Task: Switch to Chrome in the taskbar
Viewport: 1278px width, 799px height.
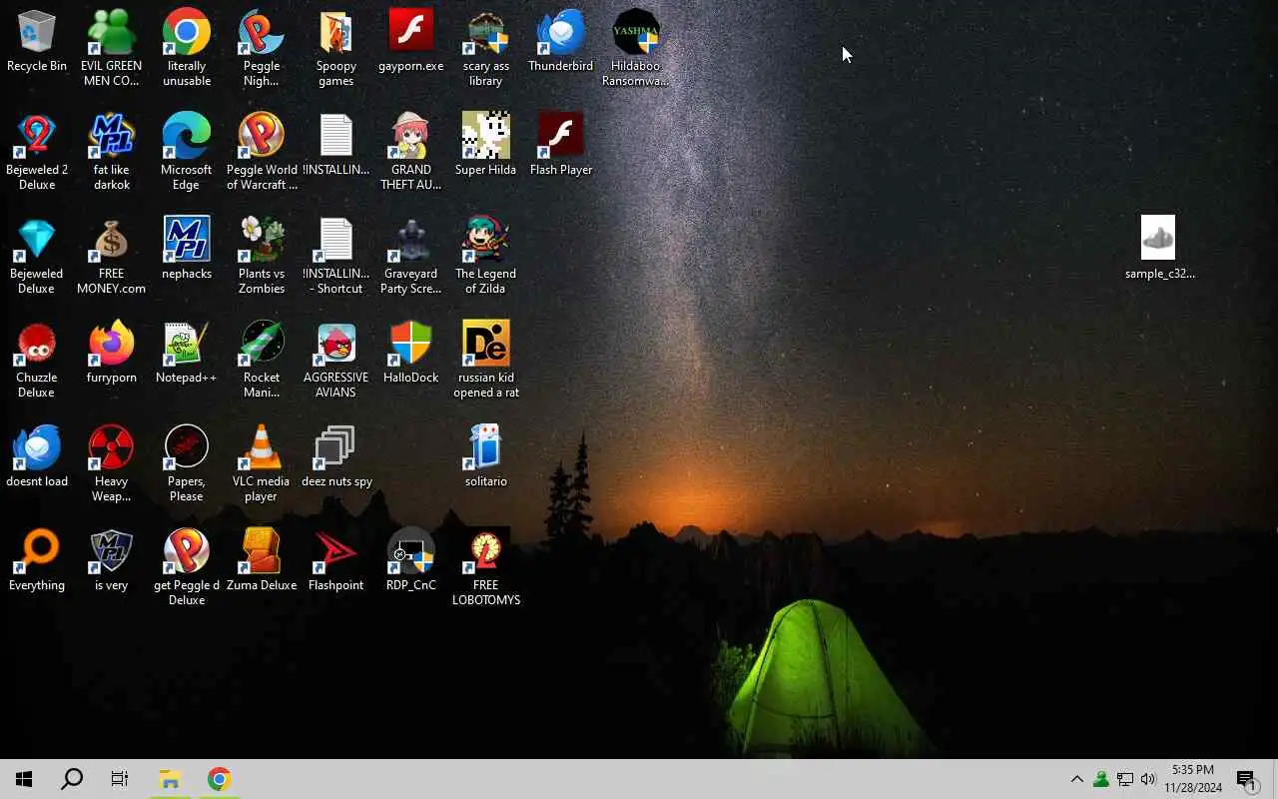Action: point(219,779)
